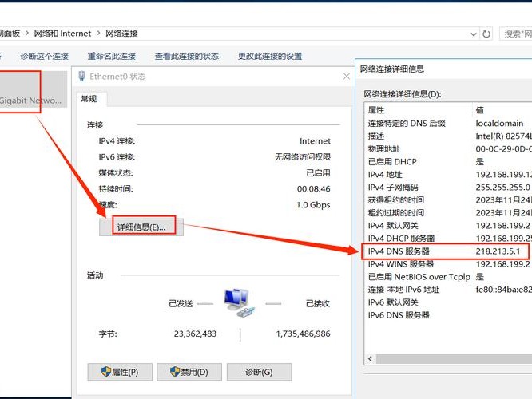532x399 pixels.
Task: Switch to the 常规 tab
Action: click(89, 99)
